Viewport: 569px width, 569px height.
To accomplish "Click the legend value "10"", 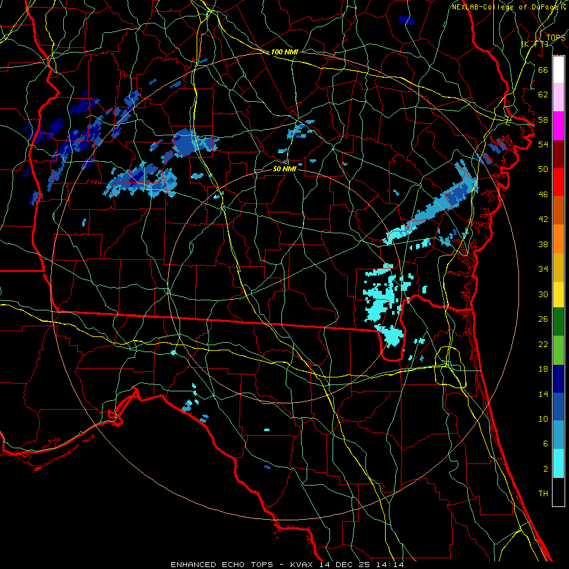I will (x=543, y=419).
